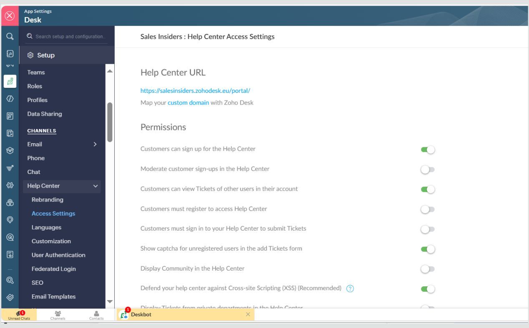Click the Deskbot avatar icon

[124, 315]
